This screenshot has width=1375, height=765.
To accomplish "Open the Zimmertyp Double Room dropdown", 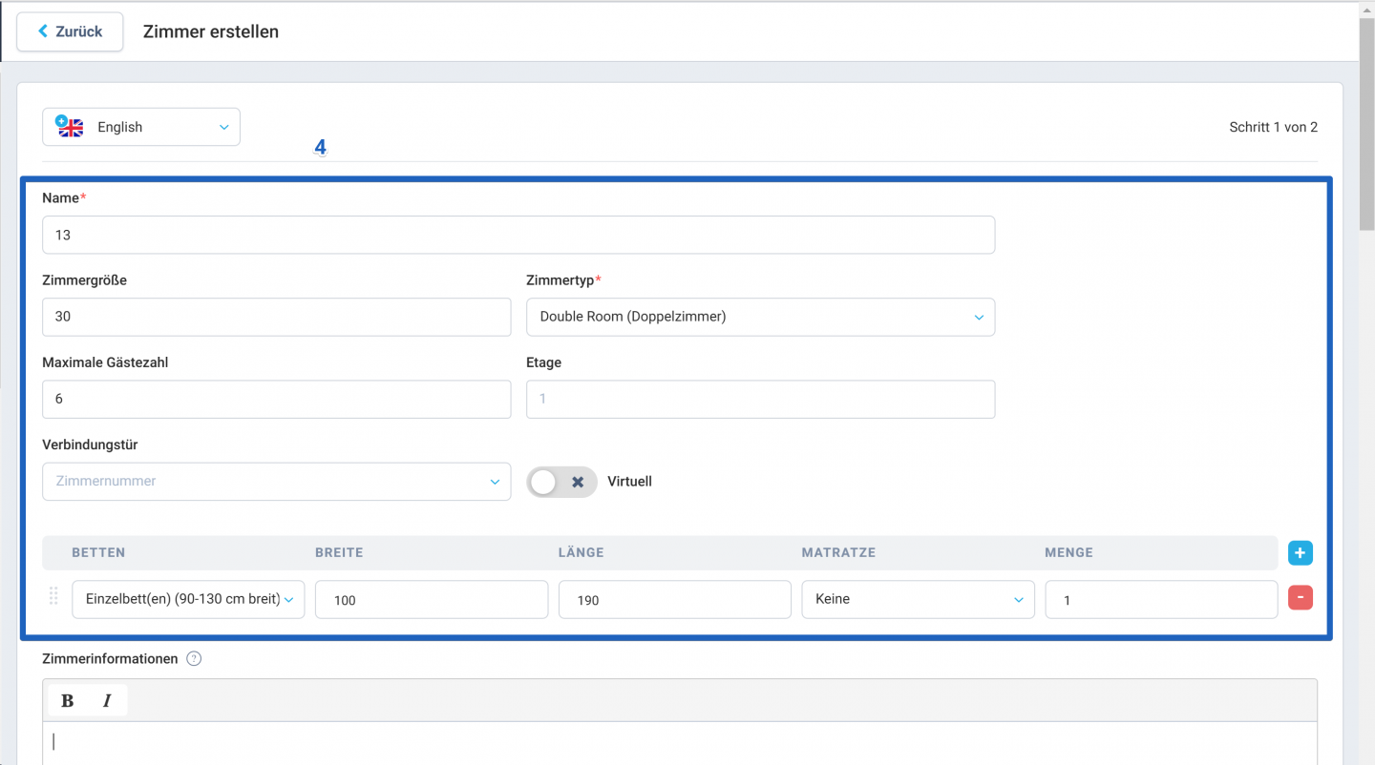I will (760, 317).
